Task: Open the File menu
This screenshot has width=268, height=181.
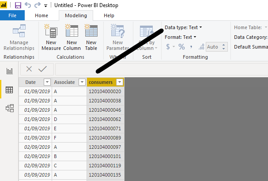Action: point(12,15)
